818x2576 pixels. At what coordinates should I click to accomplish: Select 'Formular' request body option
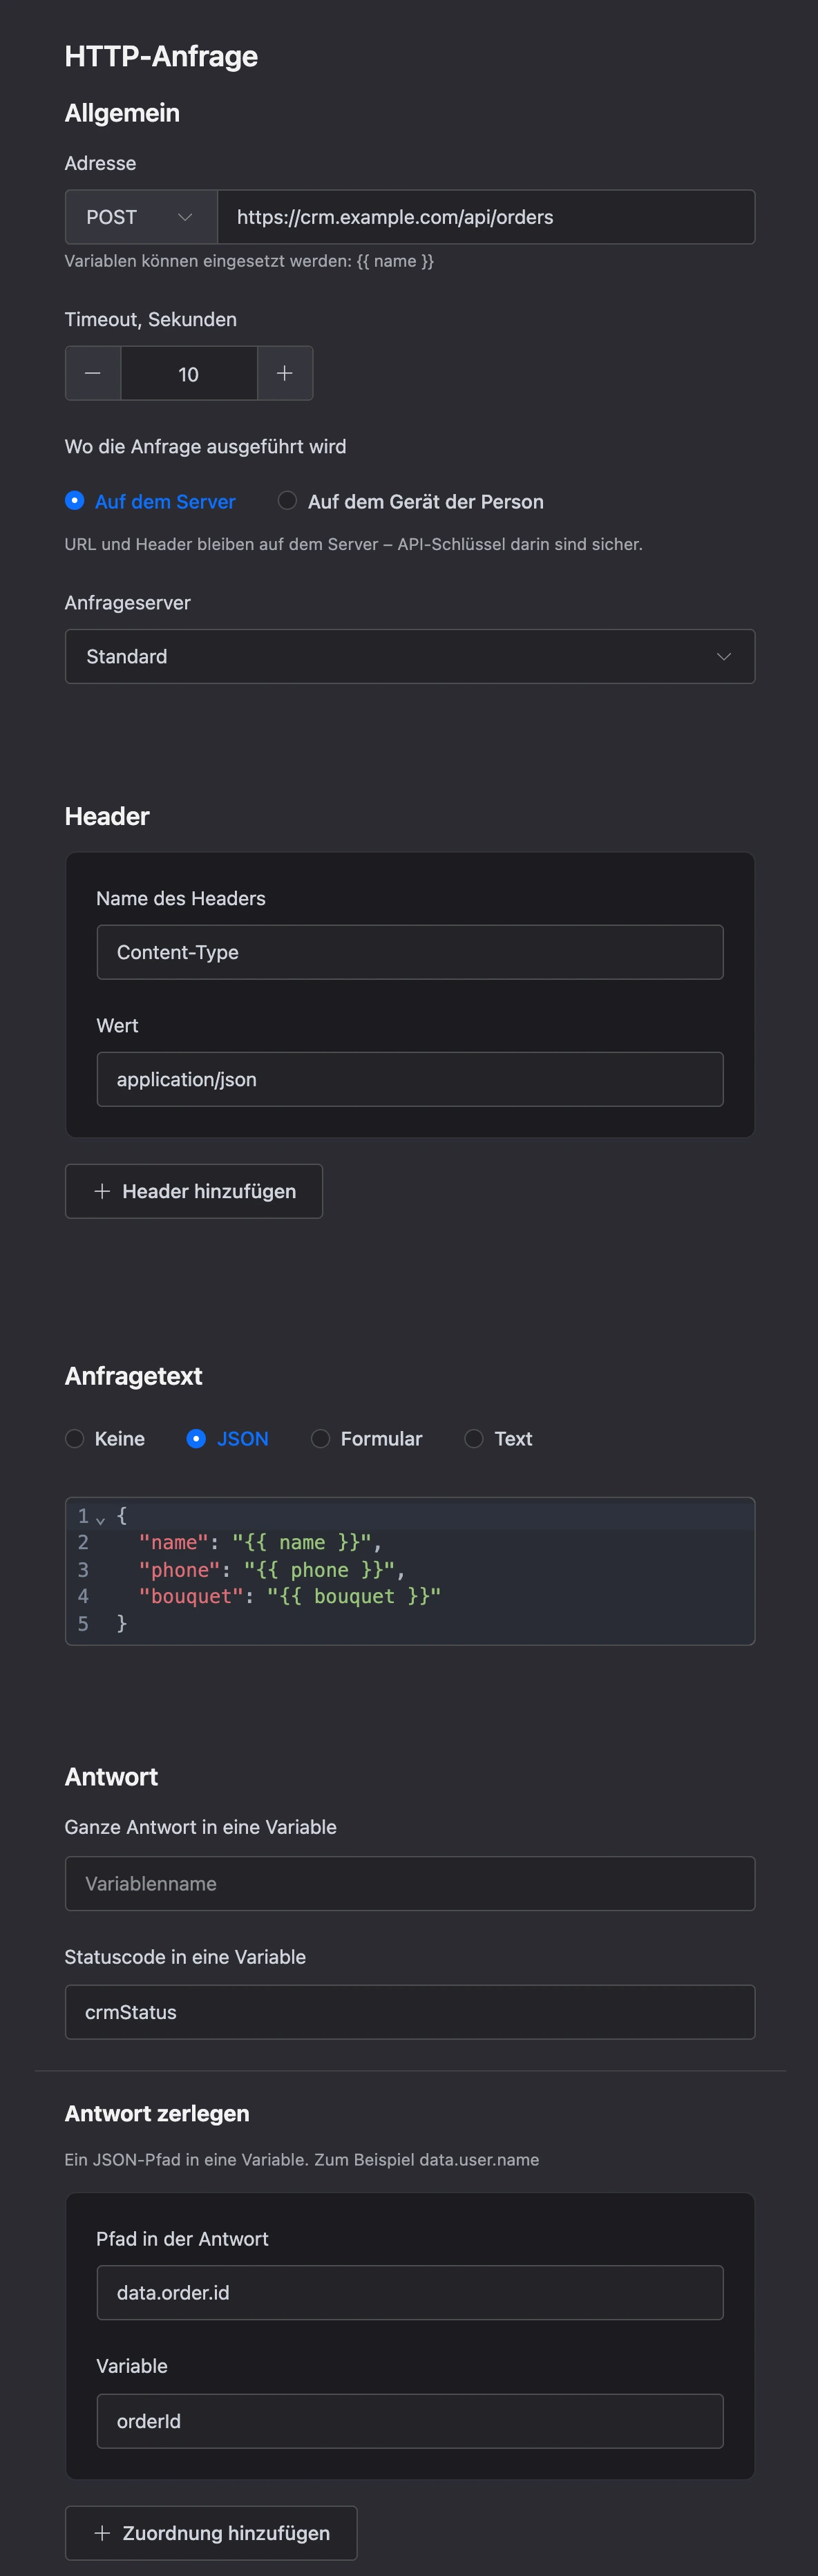pos(367,1438)
